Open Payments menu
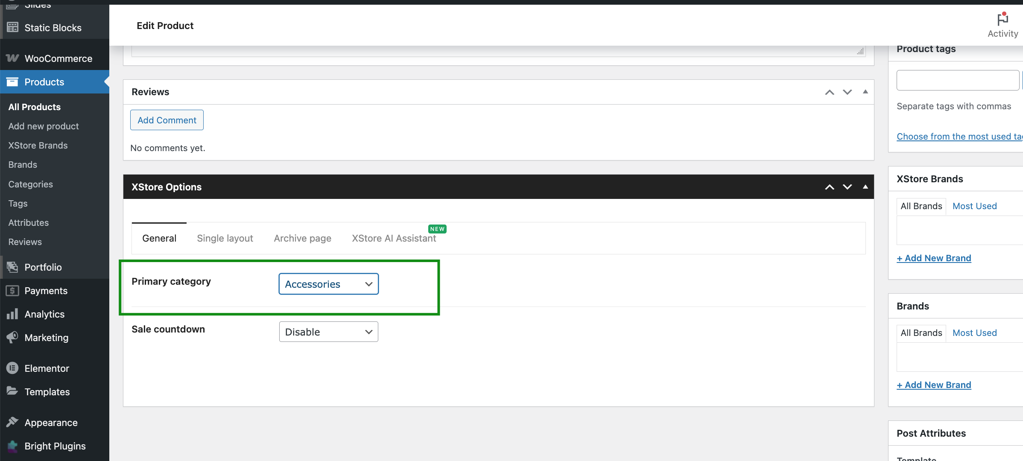 coord(55,291)
